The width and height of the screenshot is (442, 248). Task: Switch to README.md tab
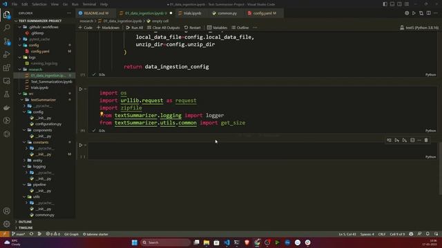pyautogui.click(x=95, y=13)
